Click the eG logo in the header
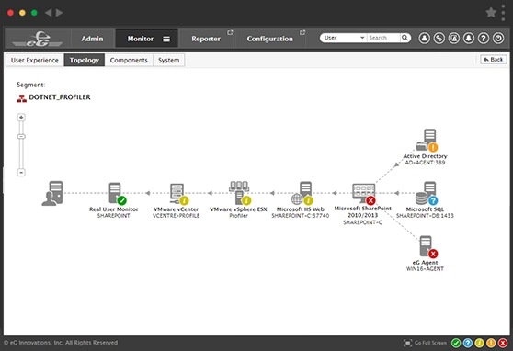 tap(38, 39)
